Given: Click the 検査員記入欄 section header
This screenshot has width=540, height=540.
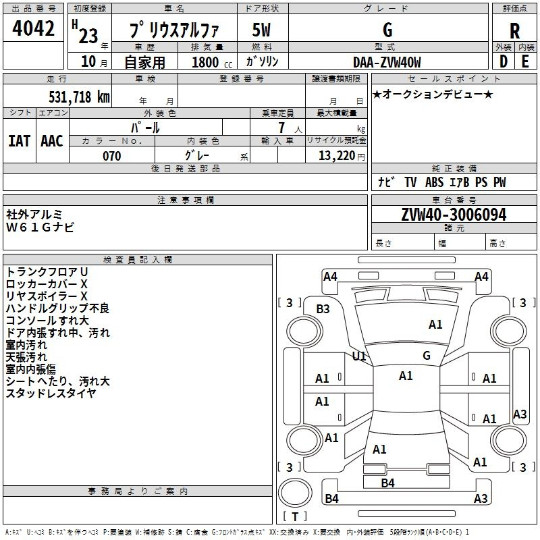Looking at the screenshot, I should click(138, 260).
